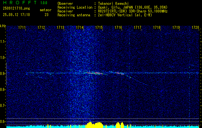Image resolution: width=202 pixels, height=128 pixels.
Task: Click the Observer label
Action: 65,4
